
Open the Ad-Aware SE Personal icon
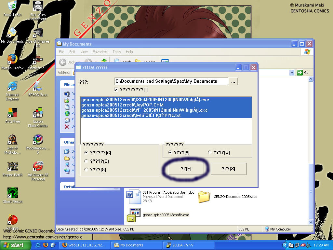[38, 167]
